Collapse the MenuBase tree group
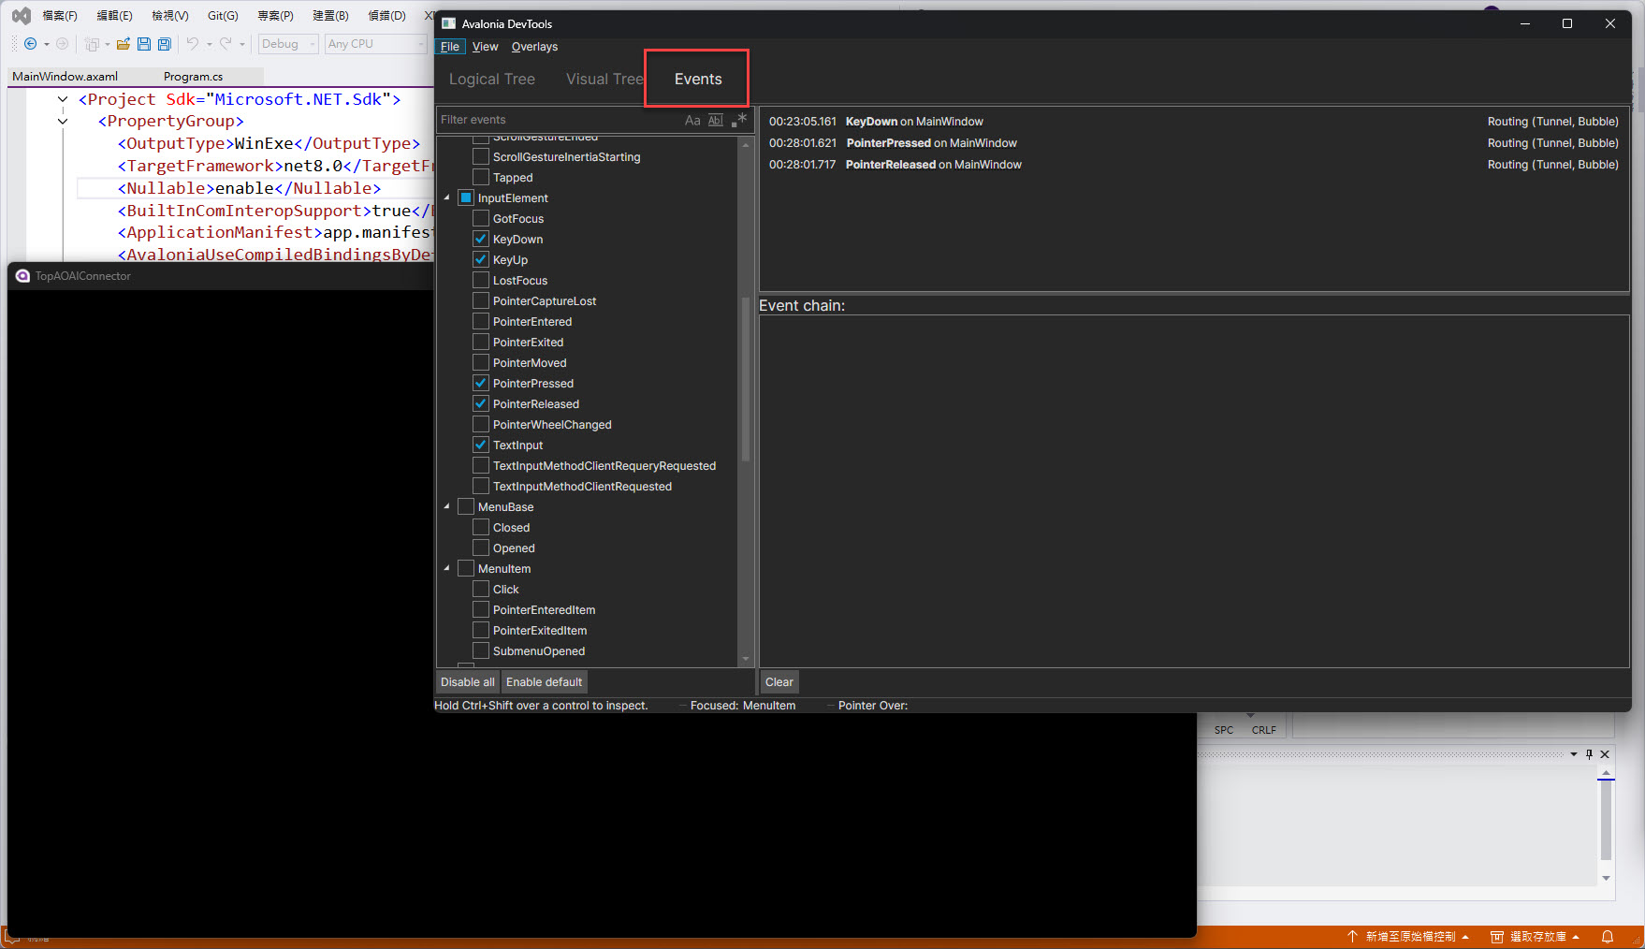The image size is (1645, 949). (x=446, y=506)
